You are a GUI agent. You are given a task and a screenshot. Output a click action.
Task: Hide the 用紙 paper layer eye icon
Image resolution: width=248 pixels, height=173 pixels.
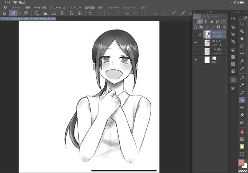click(x=195, y=60)
